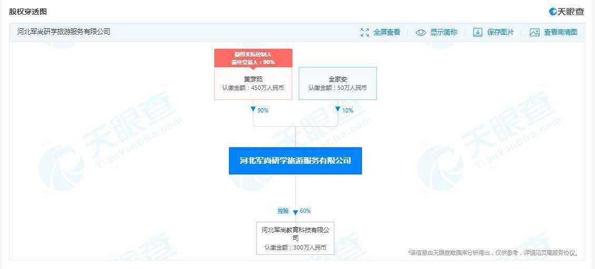Click the 控股 badge
595x269 pixels.
point(283,211)
